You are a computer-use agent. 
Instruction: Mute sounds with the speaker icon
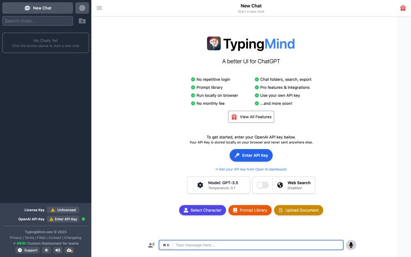(x=58, y=250)
